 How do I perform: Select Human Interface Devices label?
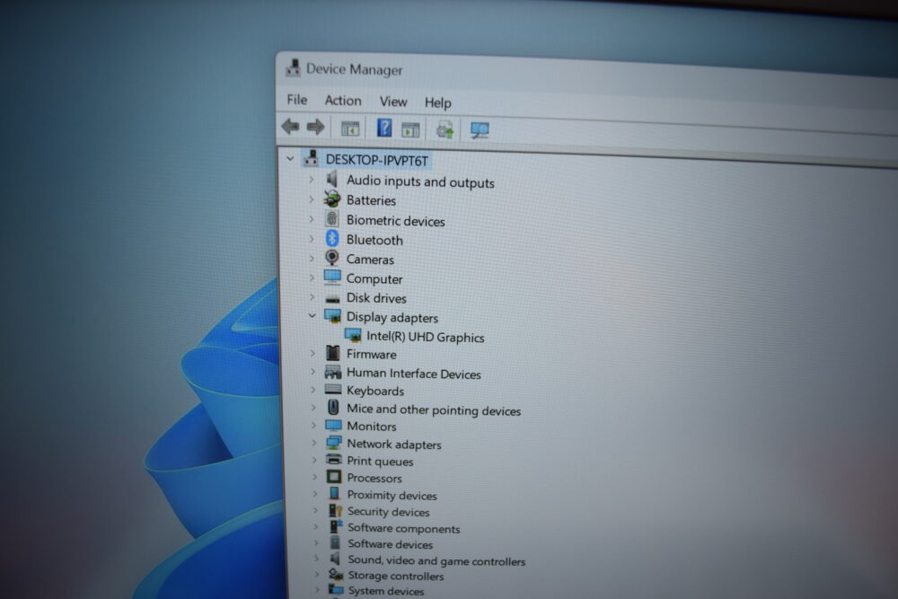413,374
